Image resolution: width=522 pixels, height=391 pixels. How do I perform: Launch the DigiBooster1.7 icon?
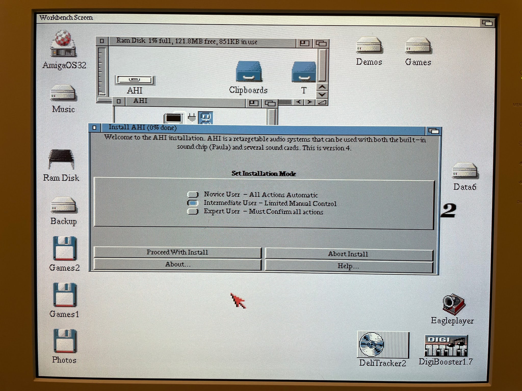pyautogui.click(x=446, y=346)
